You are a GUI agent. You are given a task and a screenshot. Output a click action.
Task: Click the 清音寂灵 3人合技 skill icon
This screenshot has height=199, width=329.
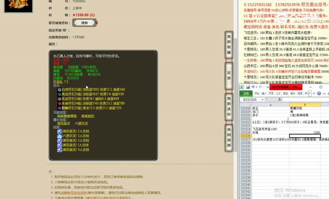point(60,140)
